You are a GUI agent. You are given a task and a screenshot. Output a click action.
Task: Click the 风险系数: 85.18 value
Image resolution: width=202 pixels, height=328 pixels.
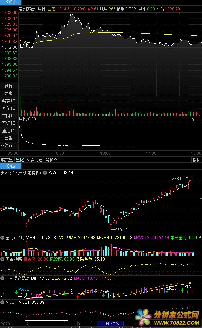pos(90,259)
